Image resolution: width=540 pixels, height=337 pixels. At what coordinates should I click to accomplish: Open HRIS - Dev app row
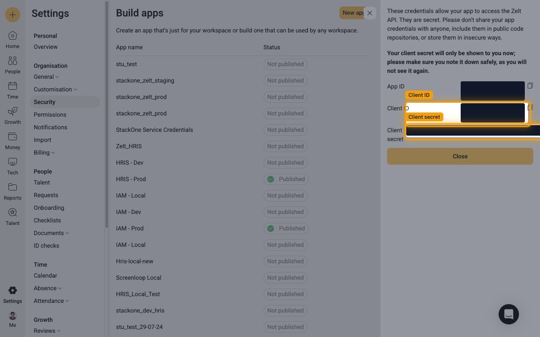pyautogui.click(x=242, y=163)
